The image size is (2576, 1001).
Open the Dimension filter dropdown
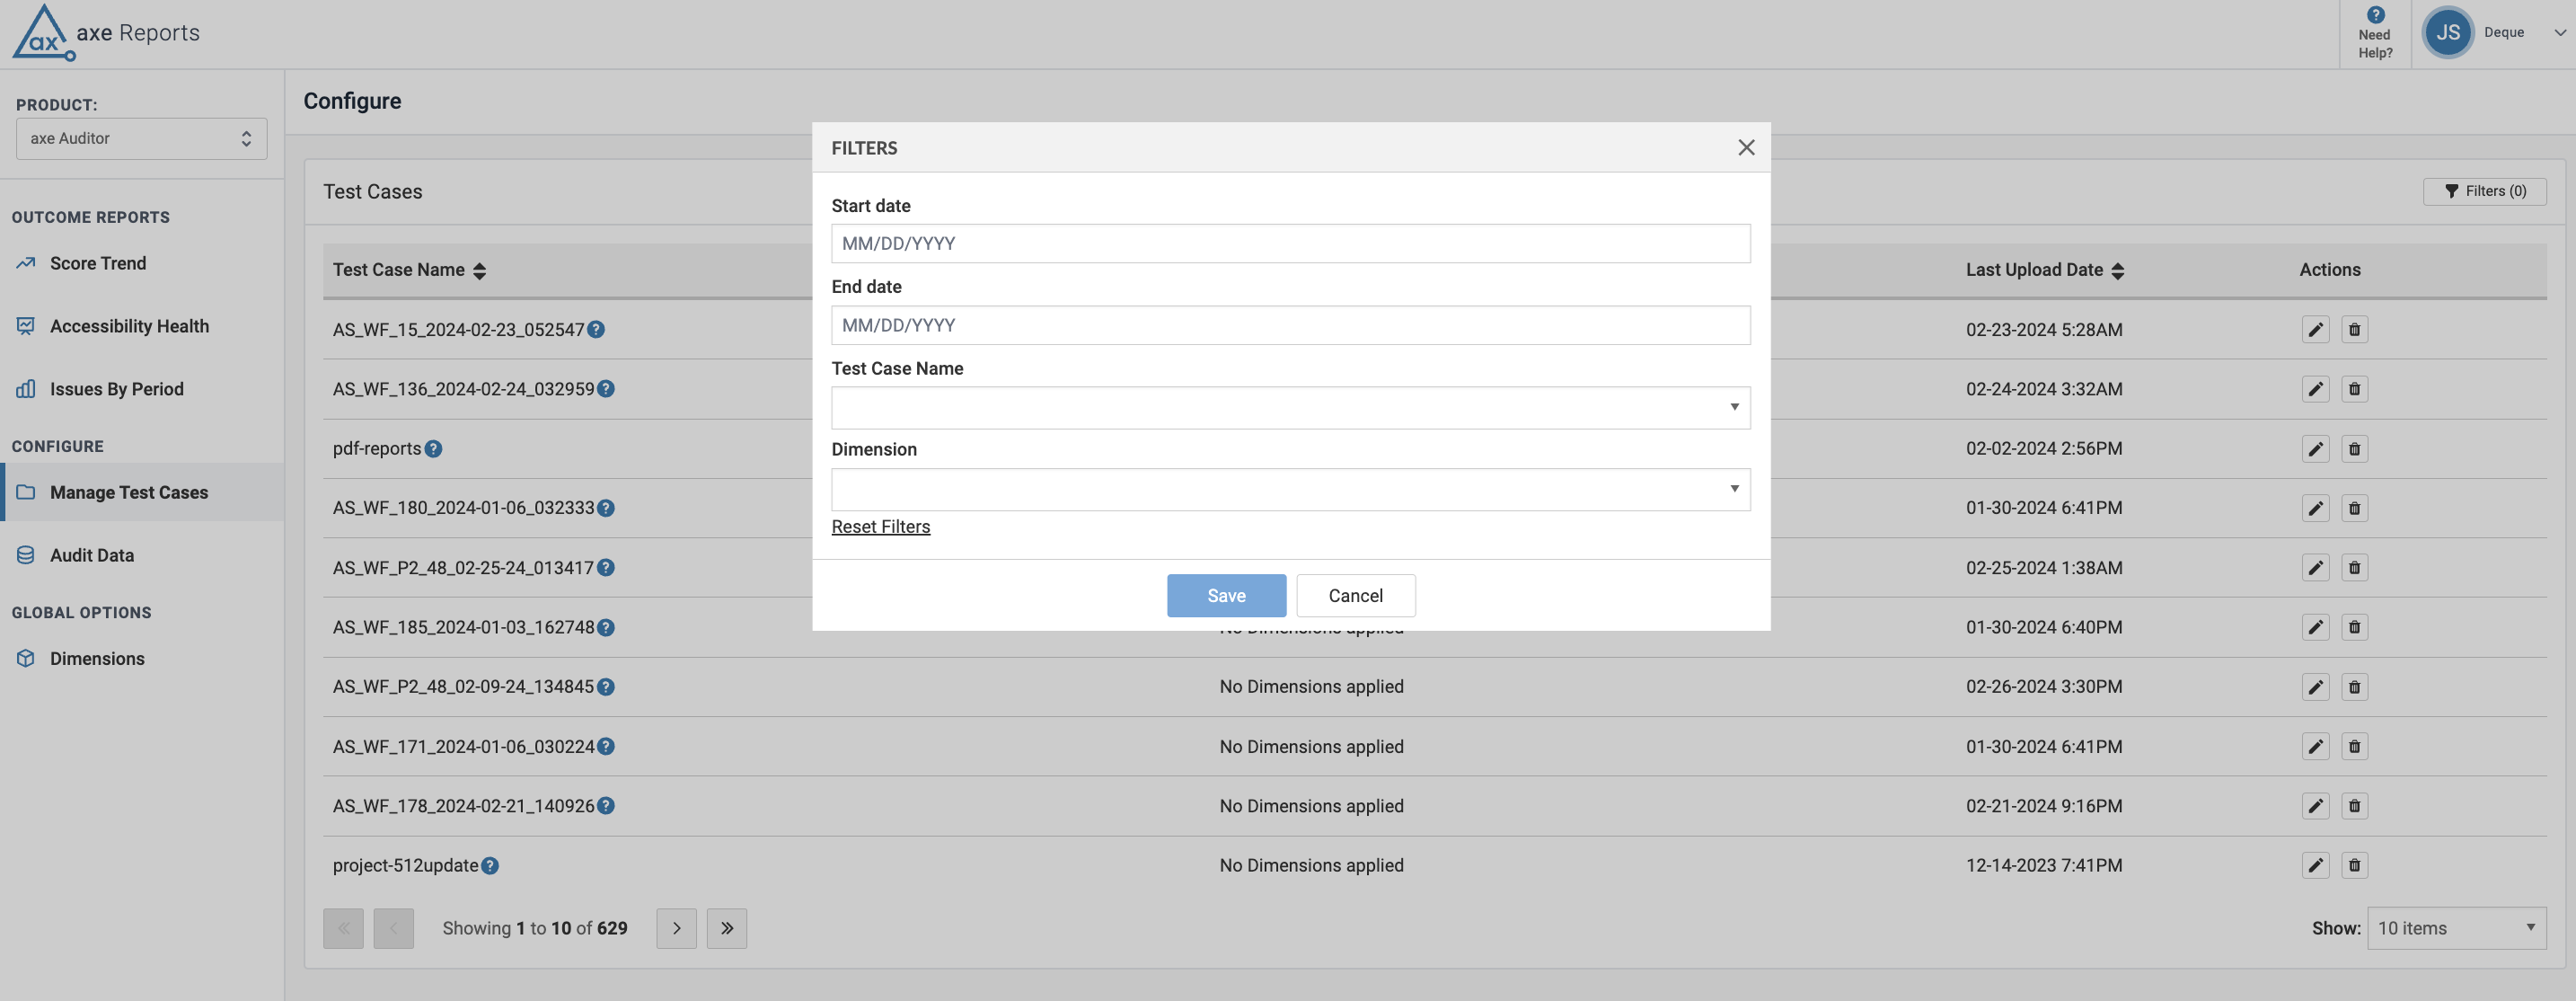[1734, 489]
